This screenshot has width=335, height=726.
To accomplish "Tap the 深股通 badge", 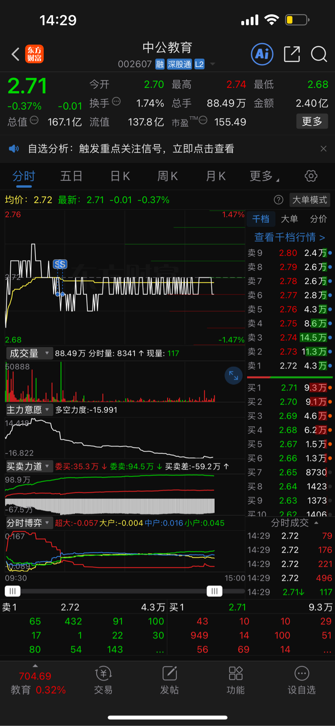I will coord(179,64).
